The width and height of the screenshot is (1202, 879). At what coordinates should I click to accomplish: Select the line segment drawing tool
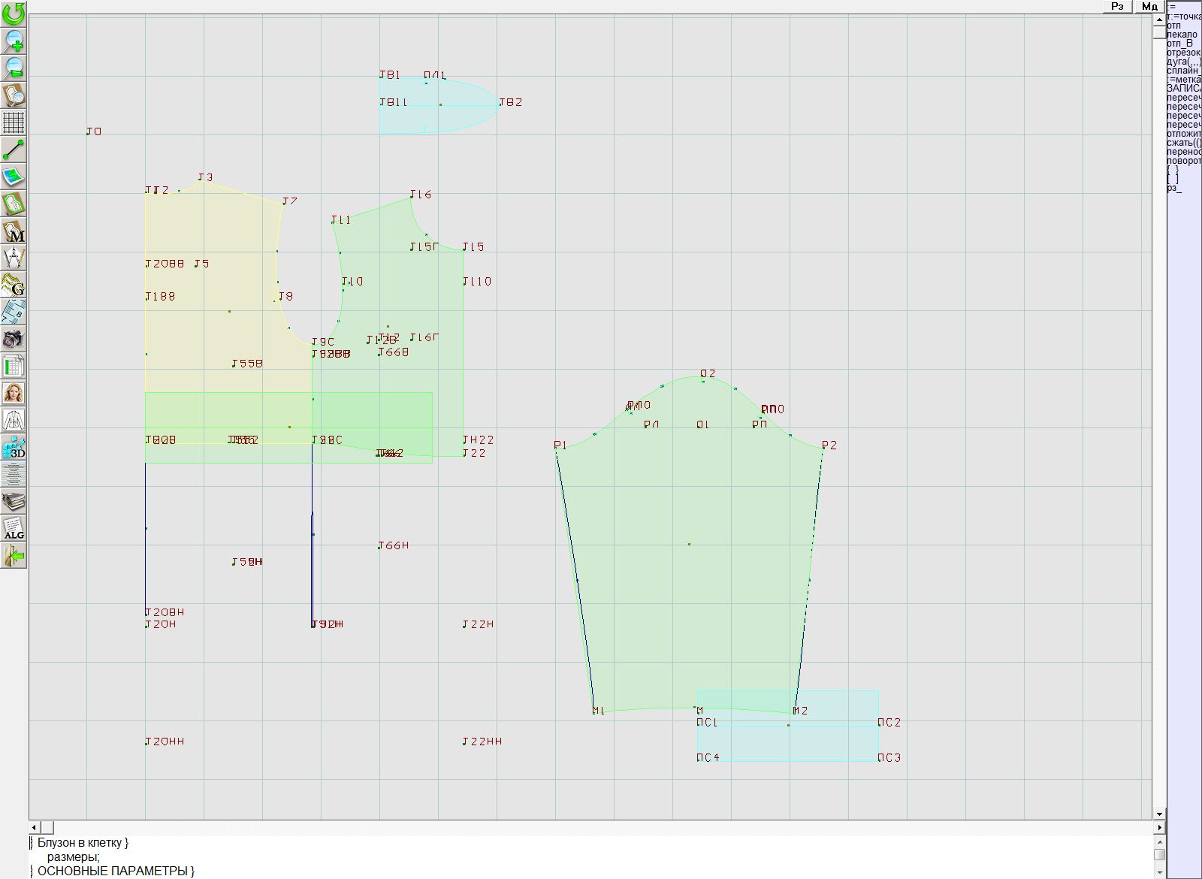coord(14,150)
